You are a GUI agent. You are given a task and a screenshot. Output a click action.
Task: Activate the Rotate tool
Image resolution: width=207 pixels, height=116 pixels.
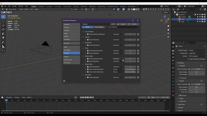(3, 29)
